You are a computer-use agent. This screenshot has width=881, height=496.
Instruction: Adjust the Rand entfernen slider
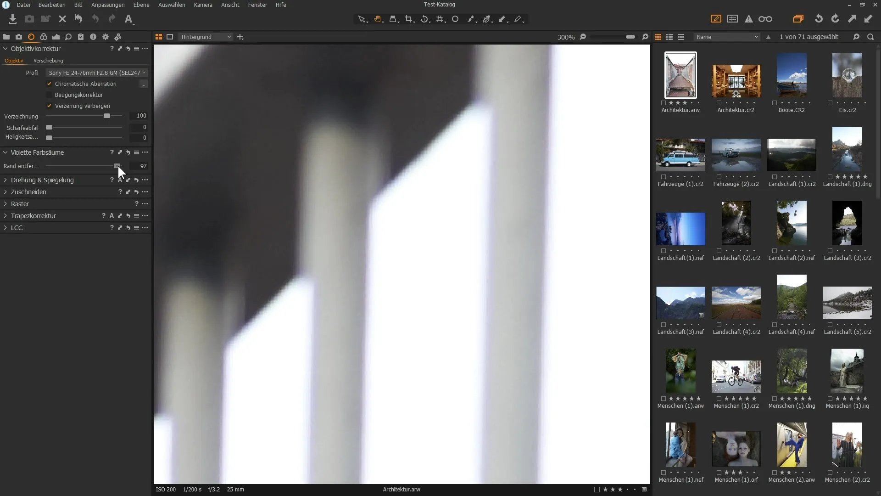[84, 166]
